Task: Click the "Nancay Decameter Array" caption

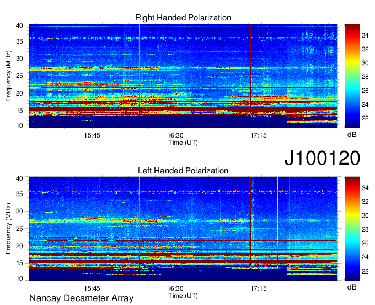Action: tap(81, 298)
